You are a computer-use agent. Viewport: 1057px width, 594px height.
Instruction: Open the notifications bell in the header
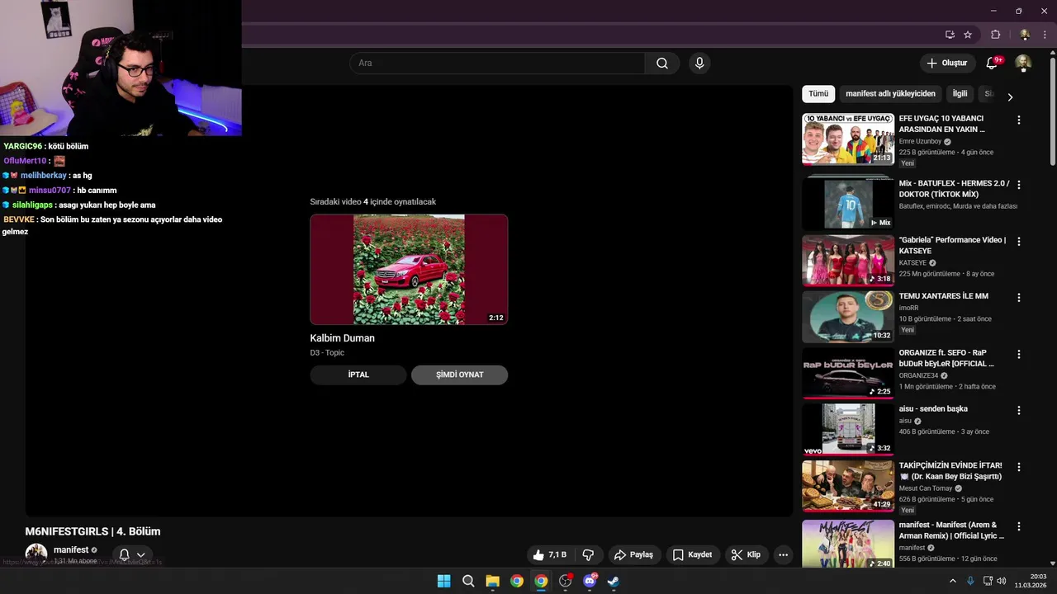point(993,64)
